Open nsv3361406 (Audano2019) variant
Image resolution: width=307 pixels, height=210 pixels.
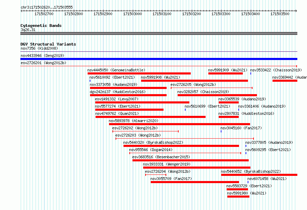[x=262, y=106]
